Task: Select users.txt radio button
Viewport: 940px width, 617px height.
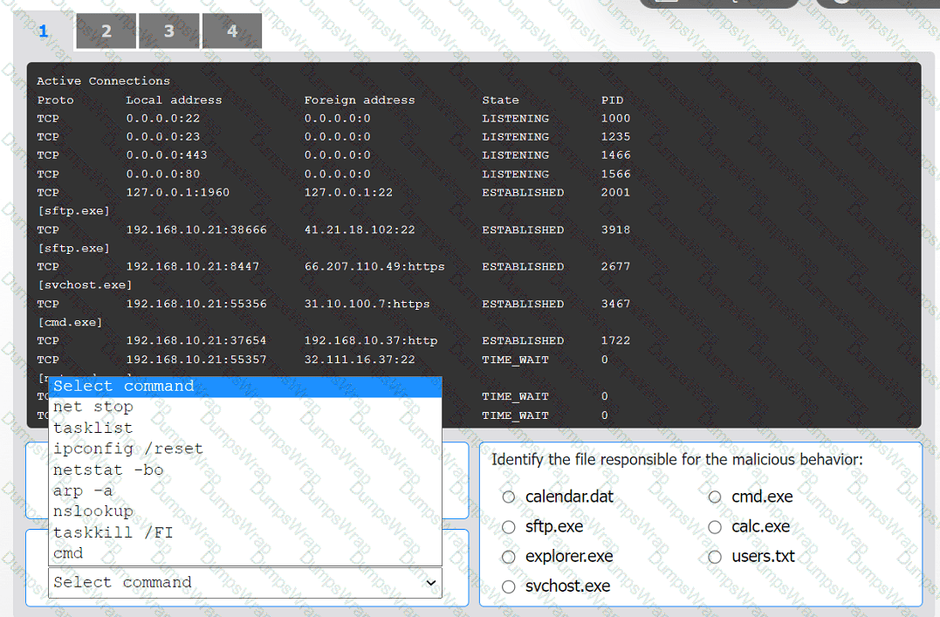Action: [x=715, y=557]
